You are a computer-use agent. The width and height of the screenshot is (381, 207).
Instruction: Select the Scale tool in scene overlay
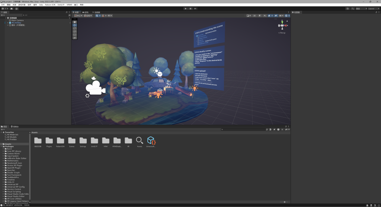(x=75, y=31)
